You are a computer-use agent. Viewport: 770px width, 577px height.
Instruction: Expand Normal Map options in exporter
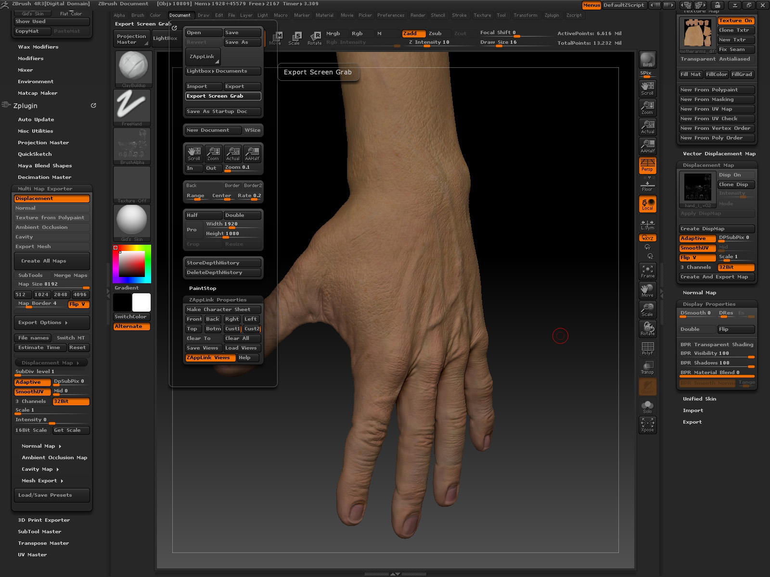coord(41,446)
